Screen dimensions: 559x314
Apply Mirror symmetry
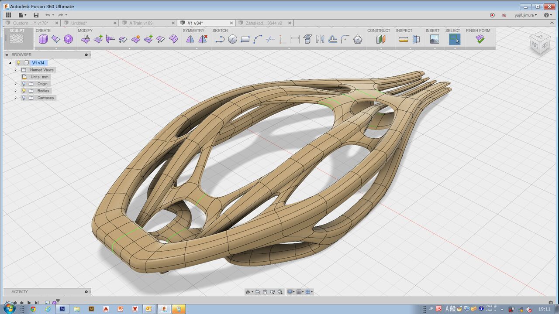[x=190, y=39]
